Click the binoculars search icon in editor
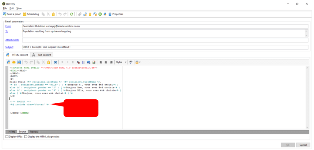314x150 pixels. 56,62
